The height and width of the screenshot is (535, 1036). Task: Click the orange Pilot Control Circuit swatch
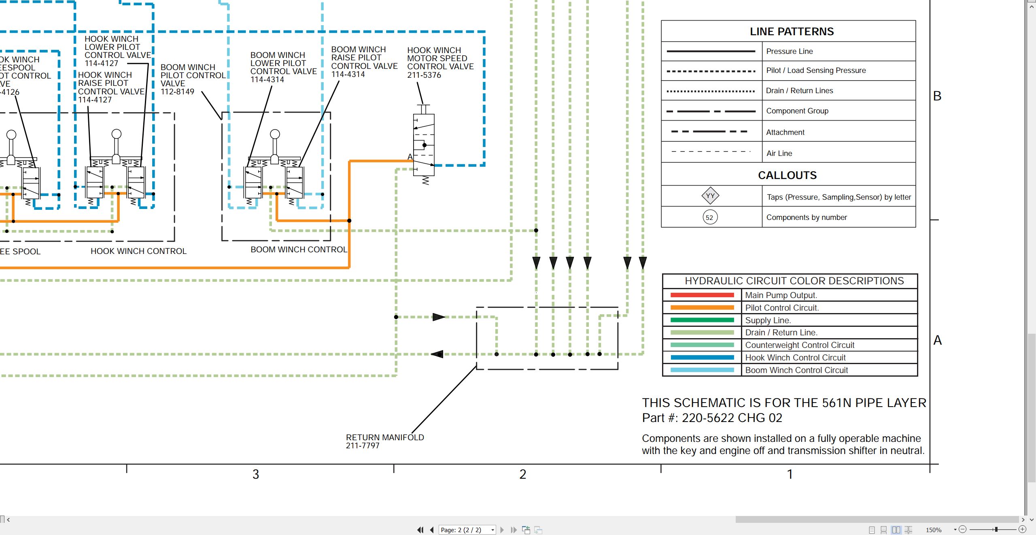[x=702, y=308]
